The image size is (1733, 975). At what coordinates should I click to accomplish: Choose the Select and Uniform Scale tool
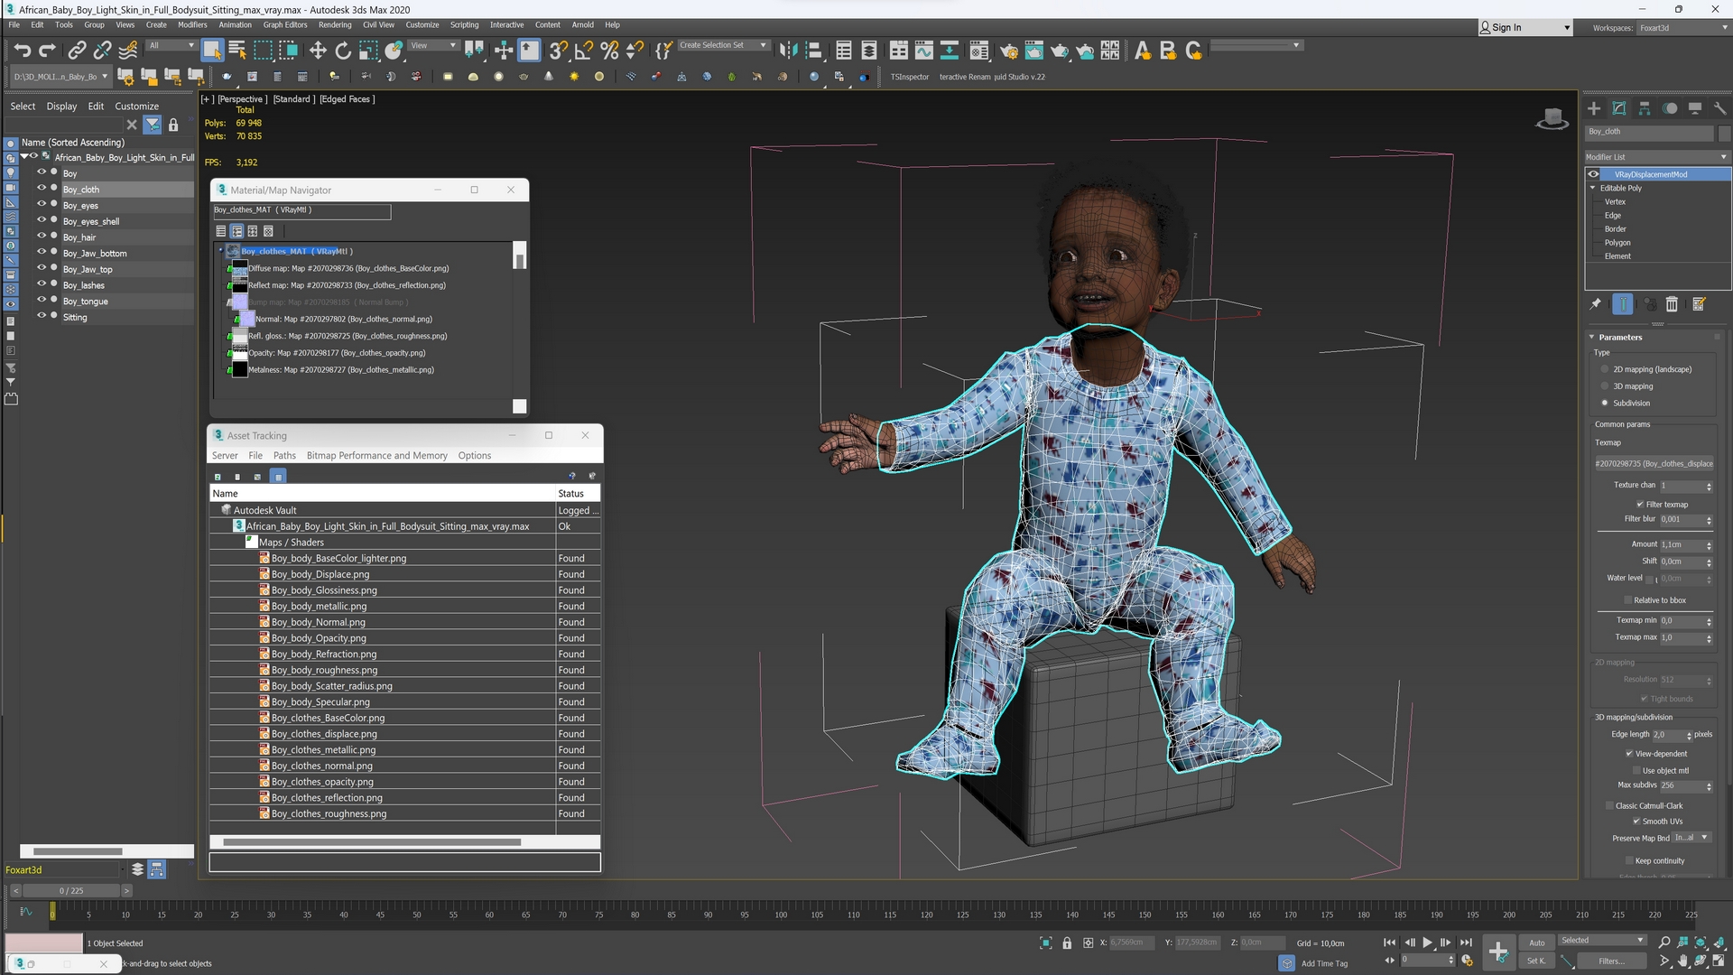pos(368,51)
